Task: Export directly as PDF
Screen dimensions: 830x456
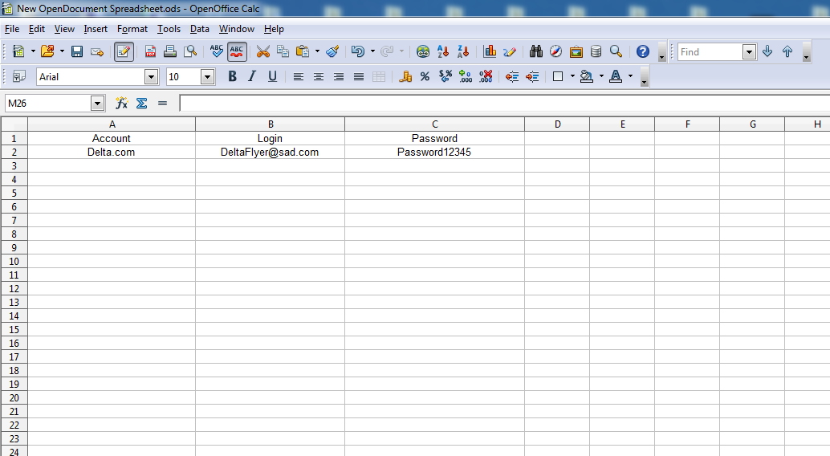Action: tap(150, 51)
